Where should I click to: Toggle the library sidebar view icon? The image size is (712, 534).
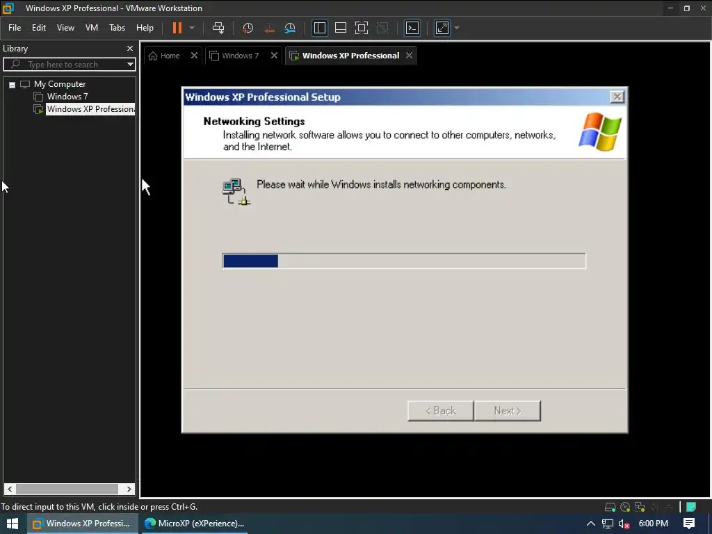pyautogui.click(x=320, y=28)
